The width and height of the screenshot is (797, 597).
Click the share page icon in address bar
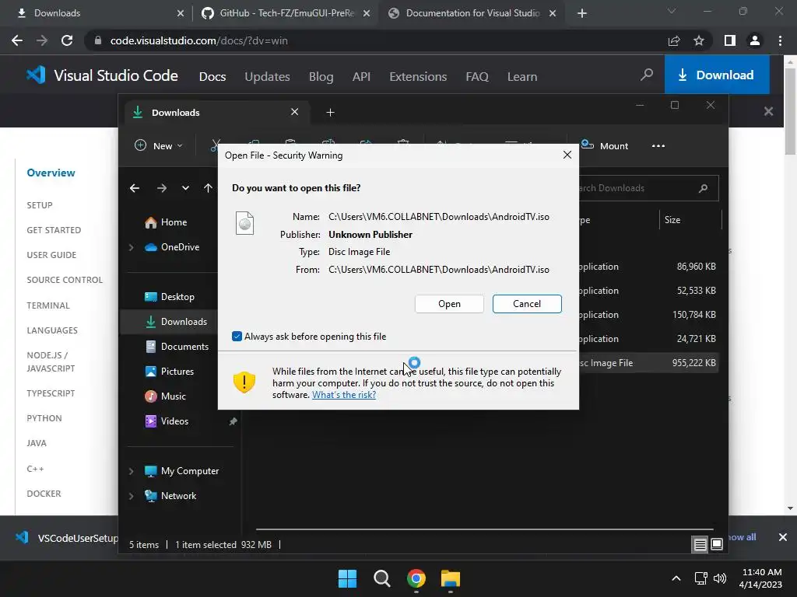tap(674, 40)
